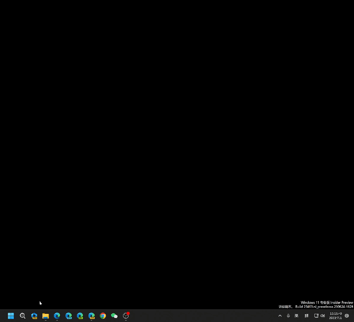354x322 pixels.
Task: Open the Start menu
Action: [11, 316]
